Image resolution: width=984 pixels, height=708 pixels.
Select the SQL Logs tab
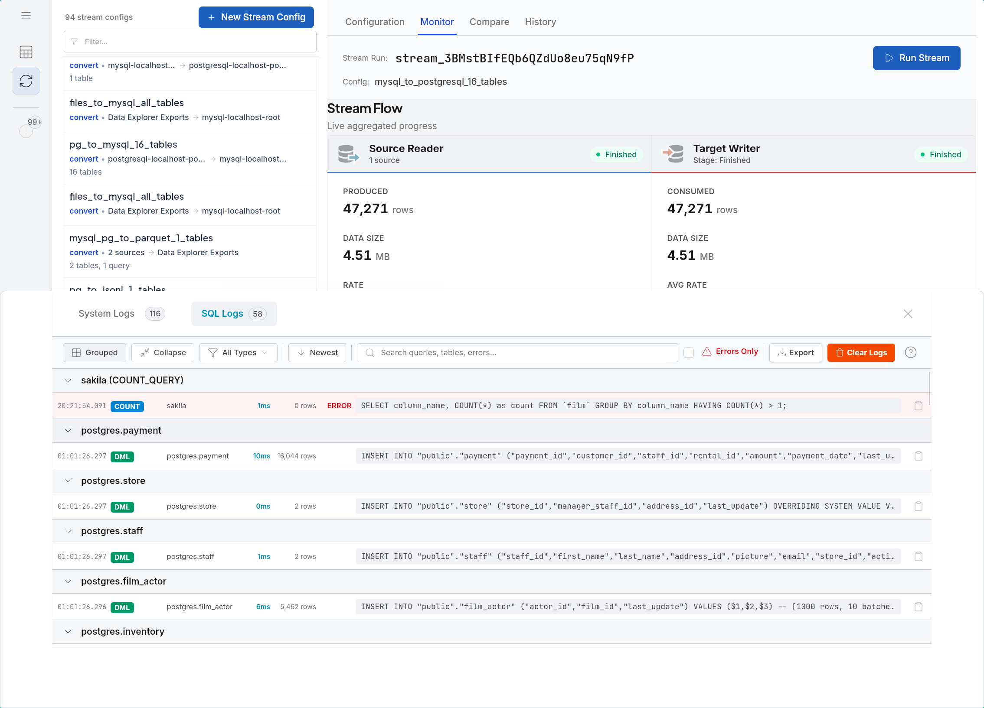coord(234,313)
